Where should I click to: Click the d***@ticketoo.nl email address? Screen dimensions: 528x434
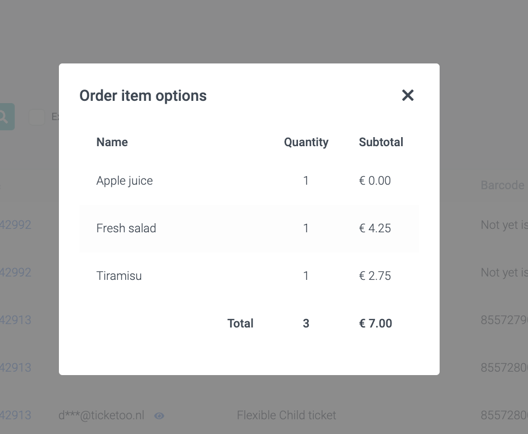101,415
